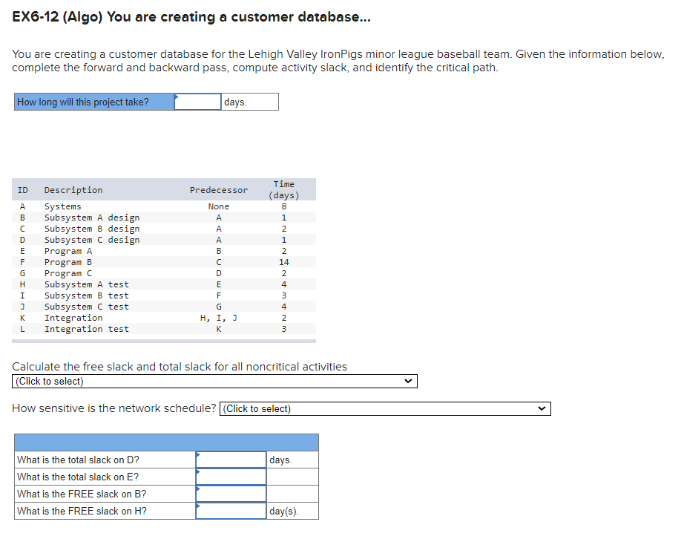Expand the '(Click to select)' sensitivity combo box
This screenshot has height=539, width=684.
(384, 408)
